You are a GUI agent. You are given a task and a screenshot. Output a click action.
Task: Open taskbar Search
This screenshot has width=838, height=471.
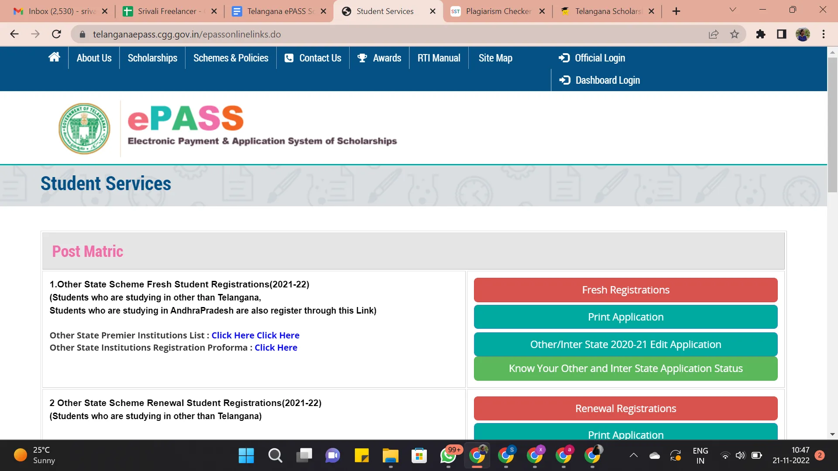tap(275, 456)
